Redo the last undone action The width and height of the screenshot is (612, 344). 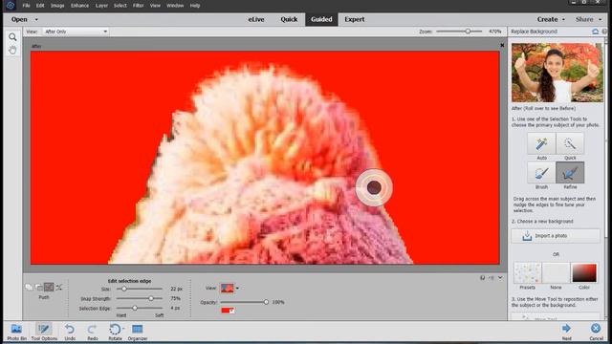click(x=93, y=332)
